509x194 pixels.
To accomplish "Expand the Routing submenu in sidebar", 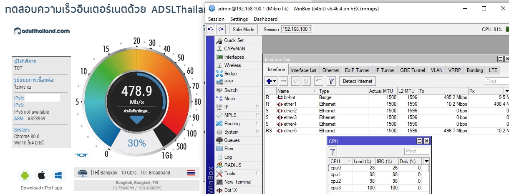I will [x=257, y=124].
